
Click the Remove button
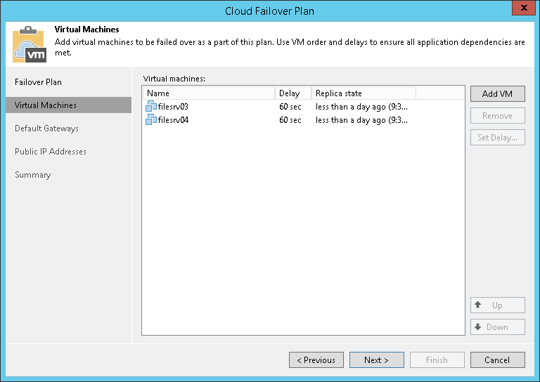pos(498,116)
